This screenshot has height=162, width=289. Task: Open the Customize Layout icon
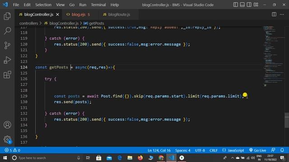click(256, 4)
